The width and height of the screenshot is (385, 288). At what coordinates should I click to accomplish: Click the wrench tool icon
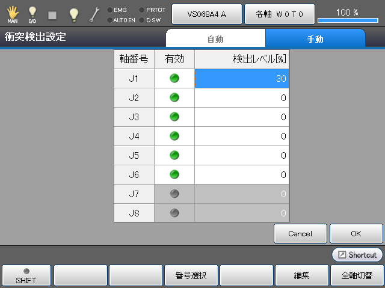[x=94, y=14]
